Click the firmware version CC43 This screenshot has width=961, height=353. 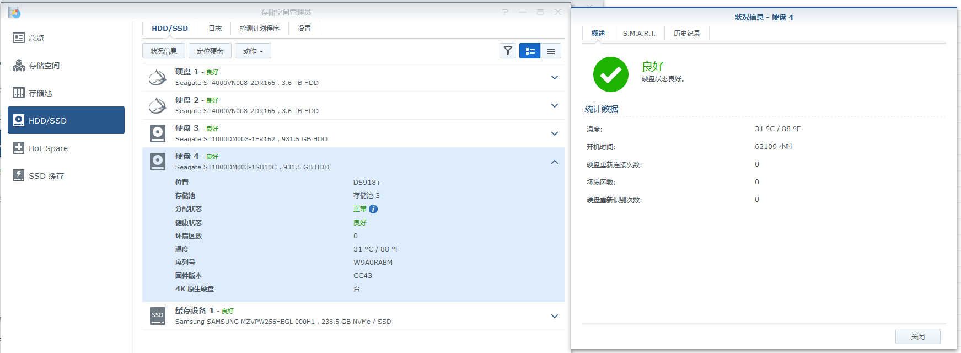tap(363, 276)
